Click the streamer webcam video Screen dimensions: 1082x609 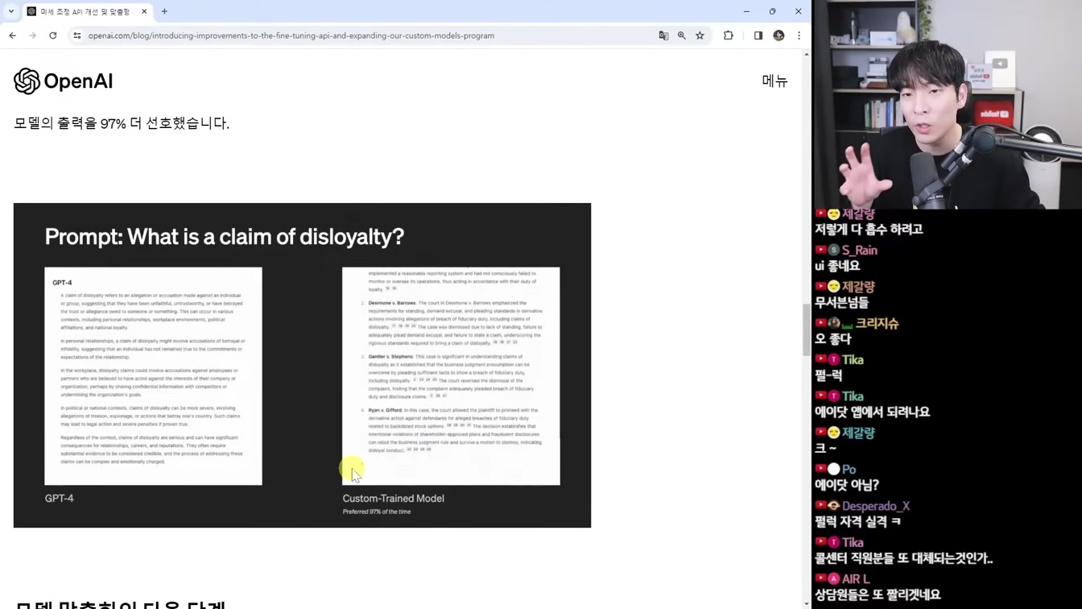pyautogui.click(x=948, y=105)
